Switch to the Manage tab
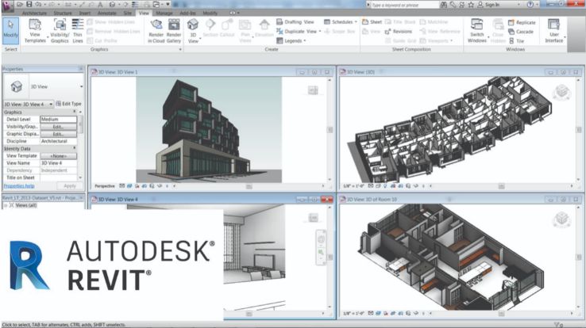Image resolution: width=586 pixels, height=328 pixels. 164,13
